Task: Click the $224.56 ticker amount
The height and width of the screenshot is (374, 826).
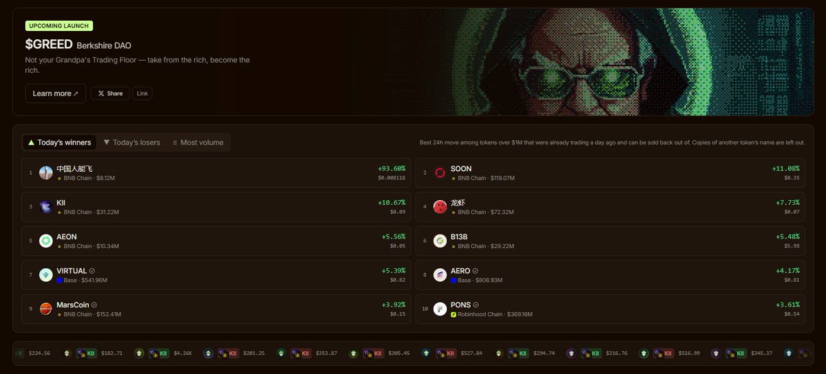Action: (39, 353)
